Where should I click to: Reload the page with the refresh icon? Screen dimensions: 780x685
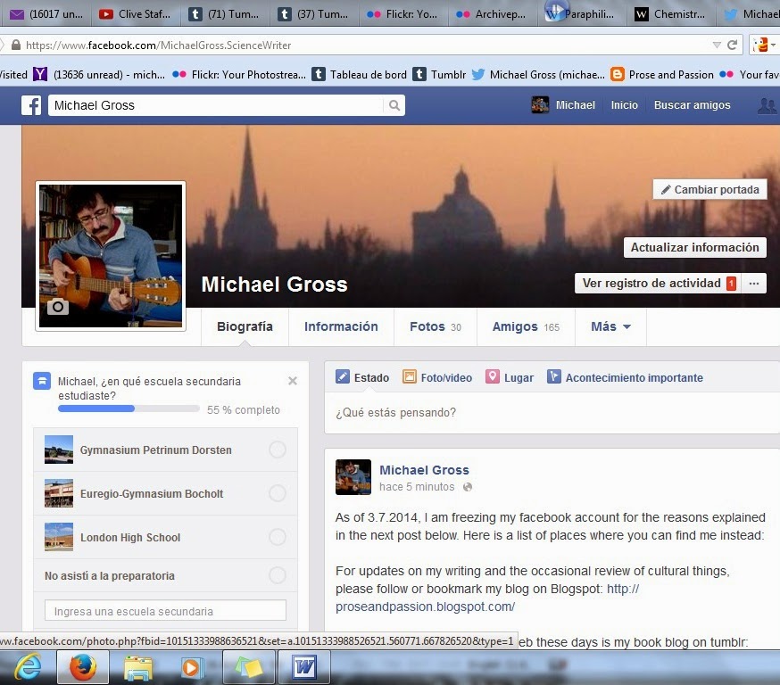point(732,45)
